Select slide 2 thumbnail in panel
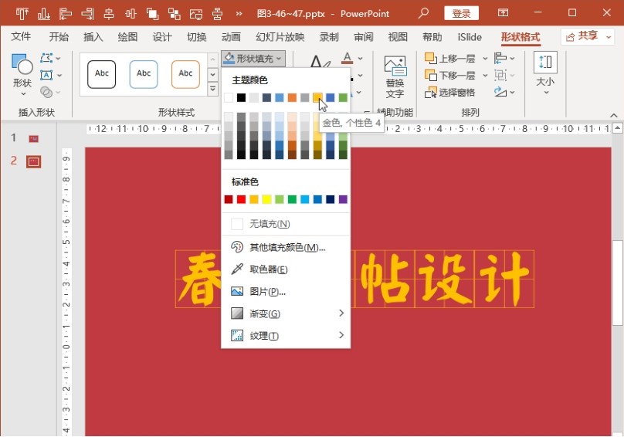This screenshot has height=437, width=624. (x=33, y=161)
